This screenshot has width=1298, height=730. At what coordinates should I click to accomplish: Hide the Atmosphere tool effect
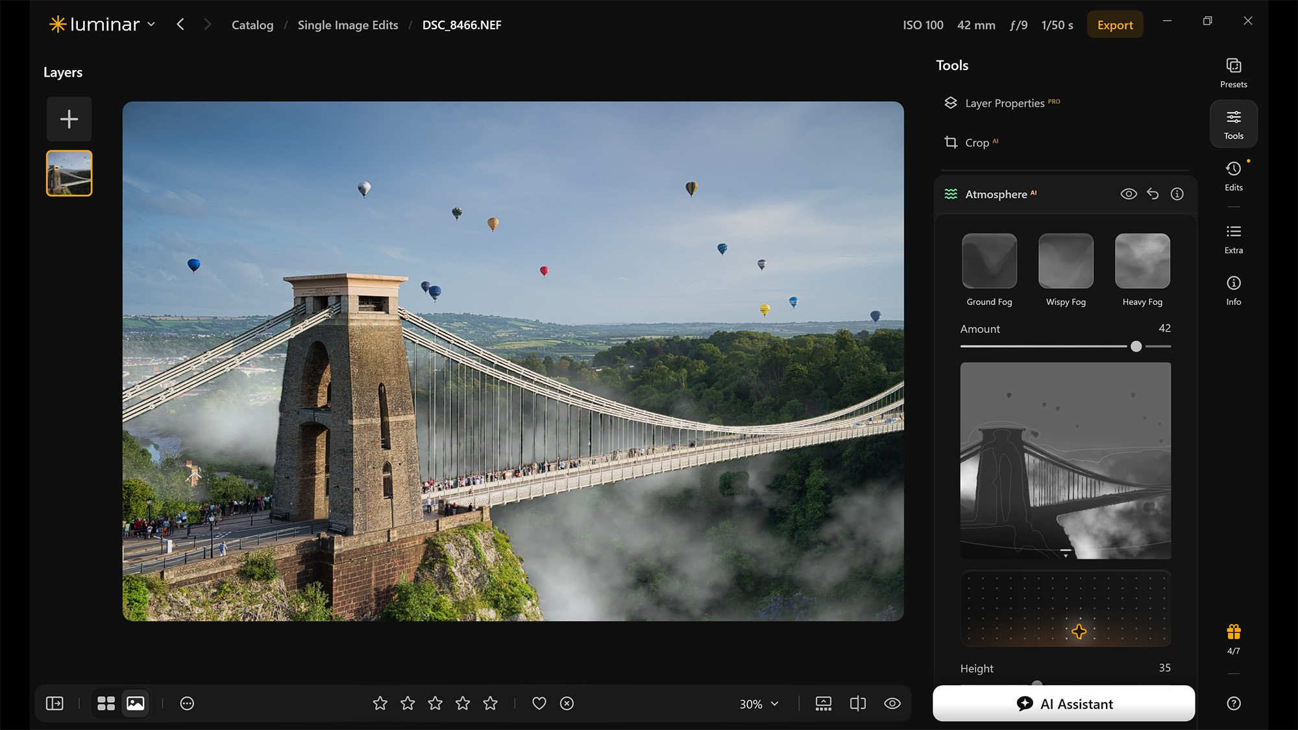(x=1129, y=194)
